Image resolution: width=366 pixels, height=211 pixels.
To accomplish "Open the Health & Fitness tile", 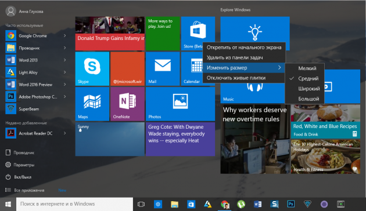I will click(x=325, y=157).
